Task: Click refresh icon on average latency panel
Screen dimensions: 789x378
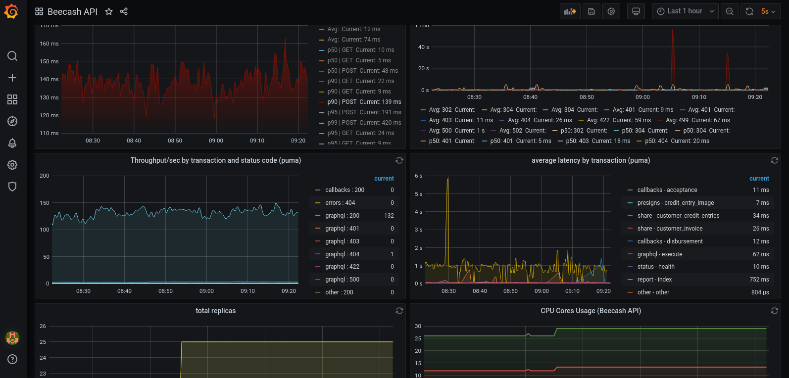Action: coord(775,160)
